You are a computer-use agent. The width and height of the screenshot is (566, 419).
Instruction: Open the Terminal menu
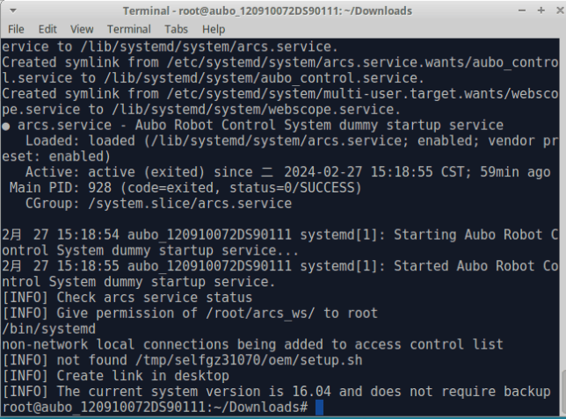129,29
